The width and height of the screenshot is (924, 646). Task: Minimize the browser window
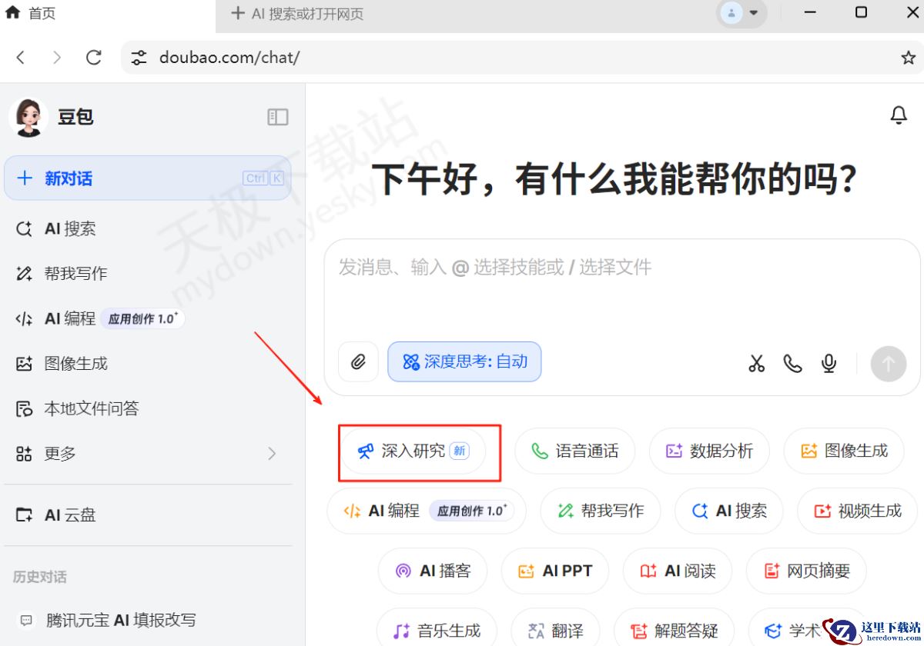(810, 12)
